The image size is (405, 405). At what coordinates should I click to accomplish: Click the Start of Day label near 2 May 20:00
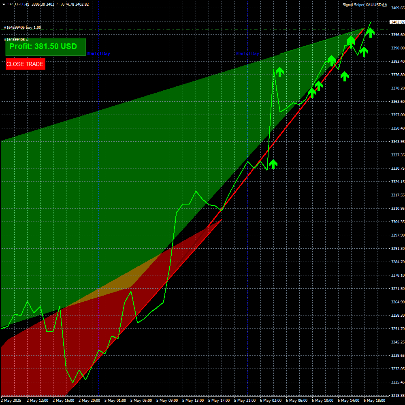pos(98,54)
